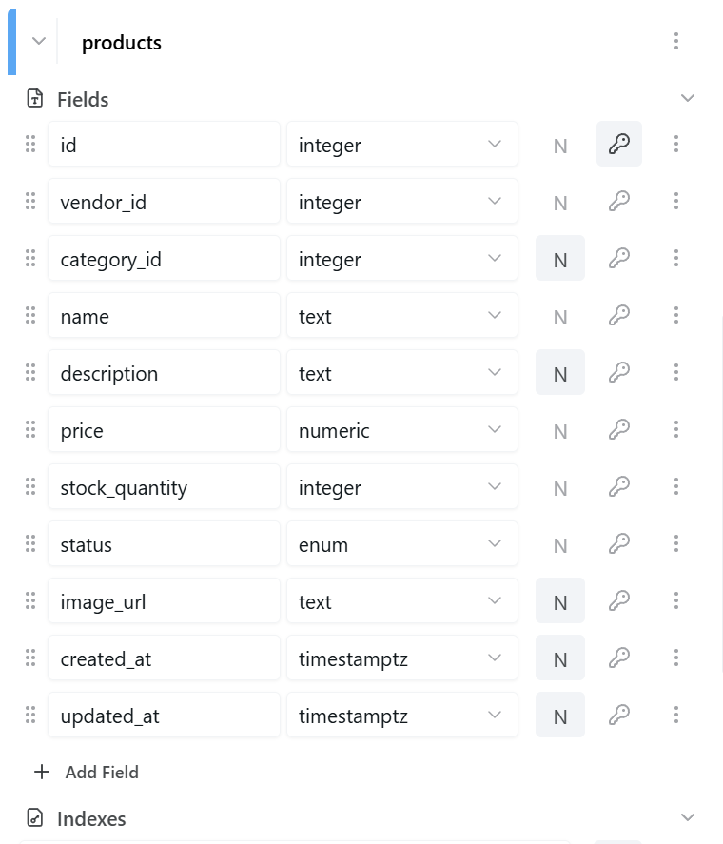Open three-dot menu for name field

(676, 315)
